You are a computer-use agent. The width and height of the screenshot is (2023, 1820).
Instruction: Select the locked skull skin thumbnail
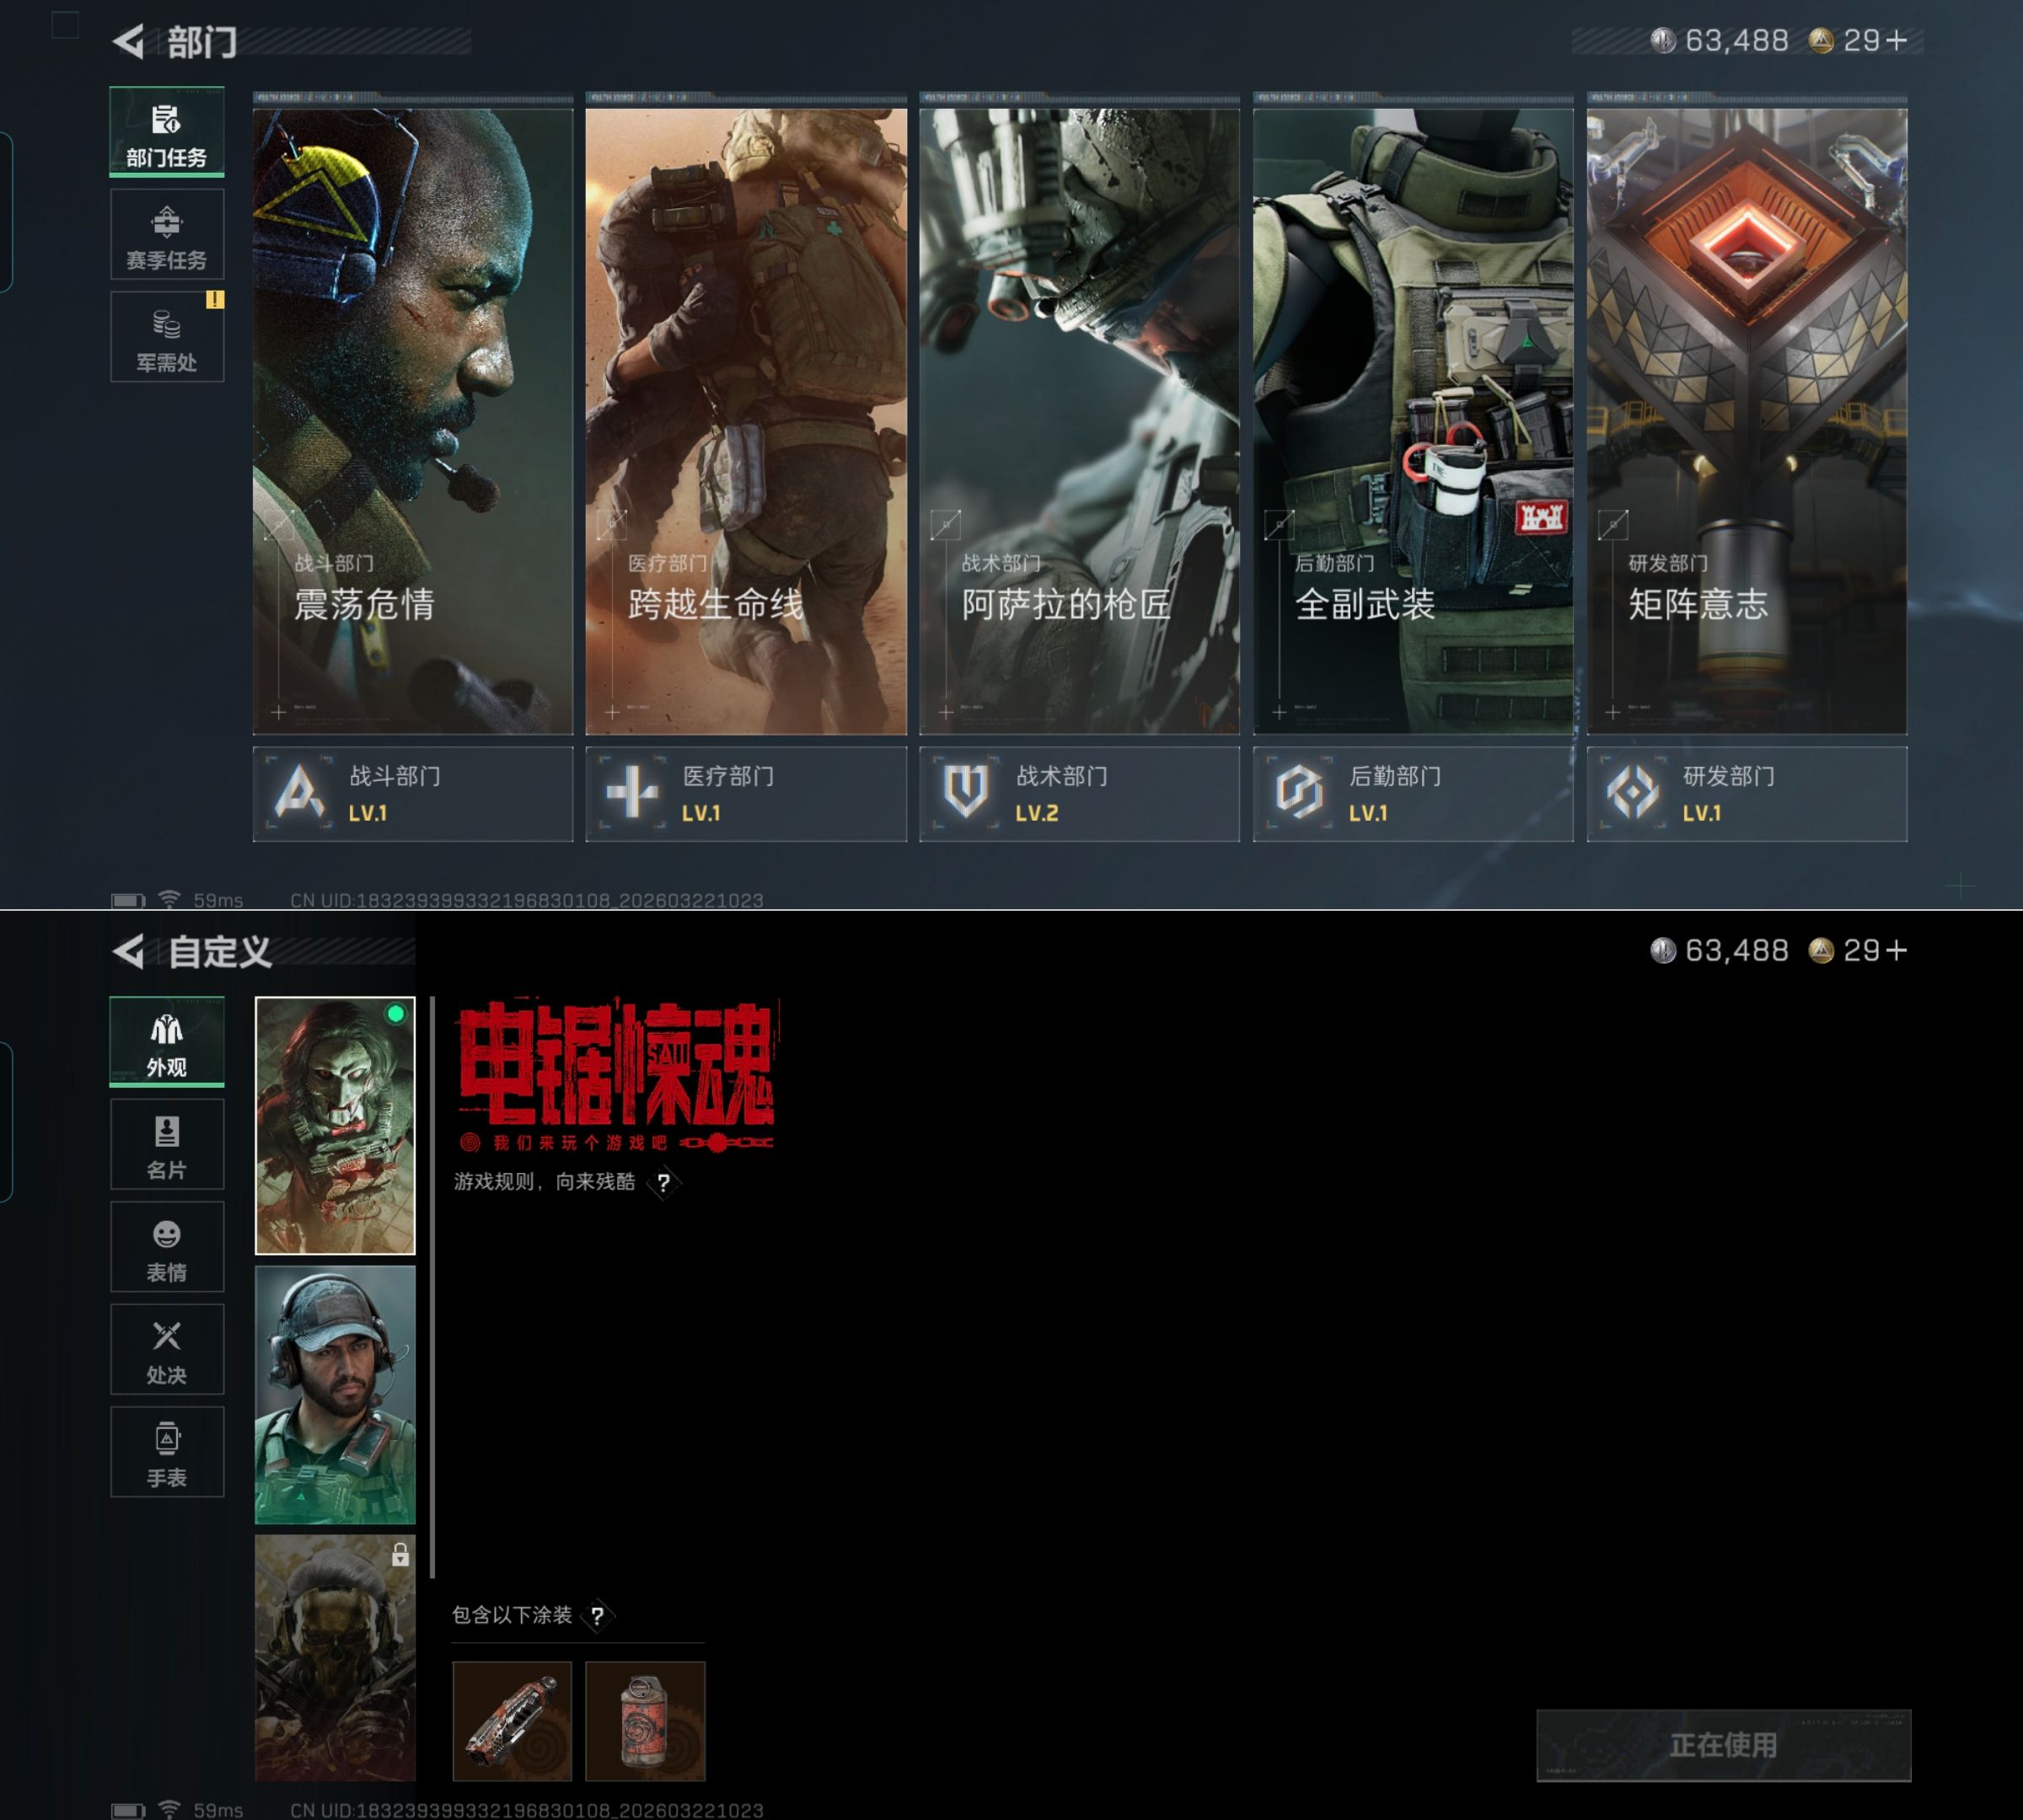pyautogui.click(x=334, y=1658)
